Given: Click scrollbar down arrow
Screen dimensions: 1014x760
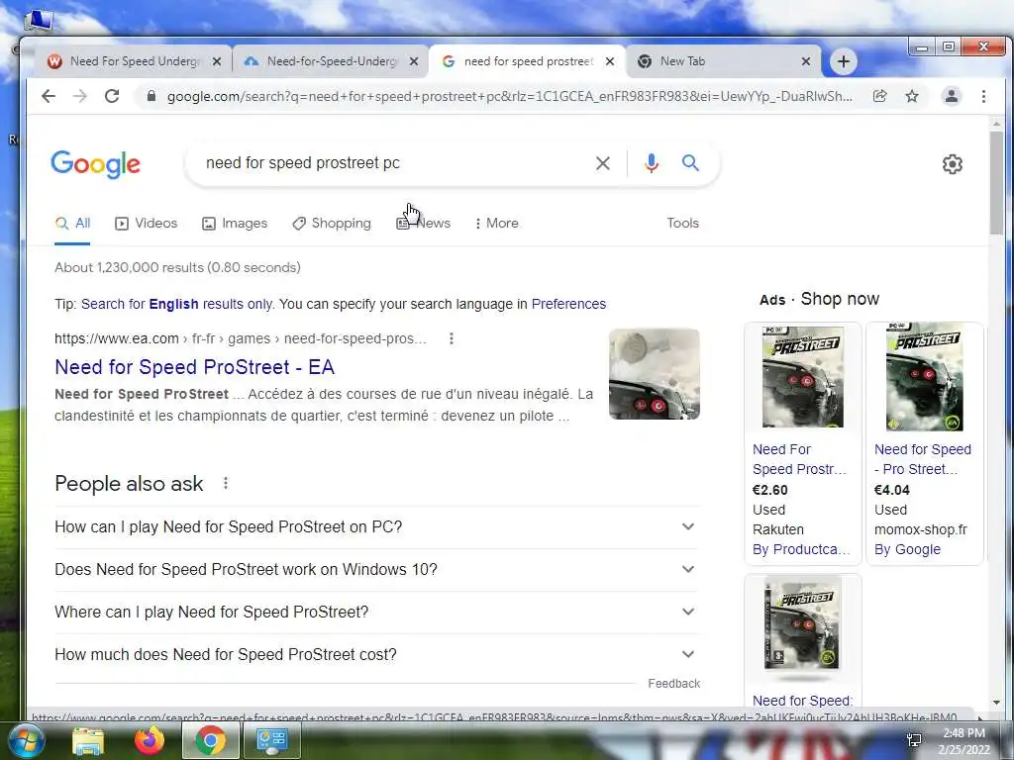Looking at the screenshot, I should pos(996,703).
